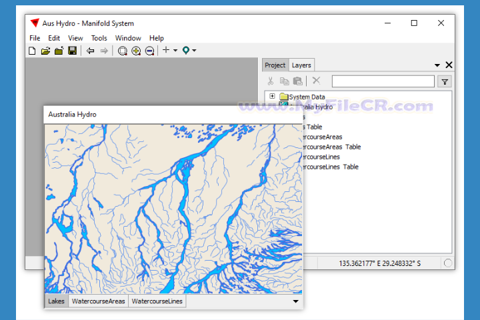Open the Tools menu
480x320 pixels.
99,38
